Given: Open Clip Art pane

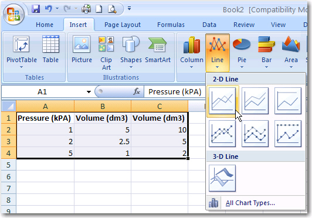Looking at the screenshot, I should tap(106, 53).
